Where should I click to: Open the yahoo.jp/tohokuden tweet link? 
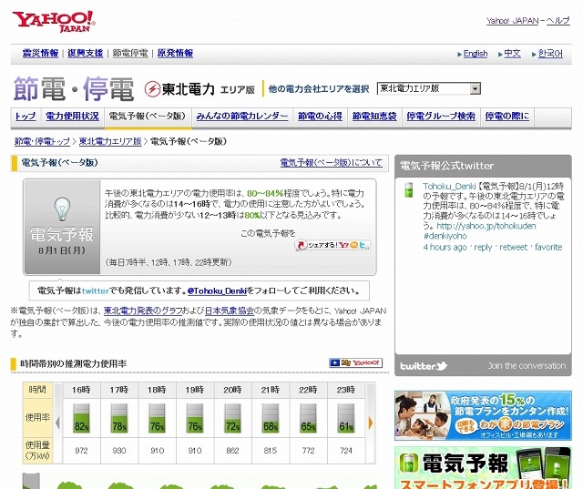486,226
